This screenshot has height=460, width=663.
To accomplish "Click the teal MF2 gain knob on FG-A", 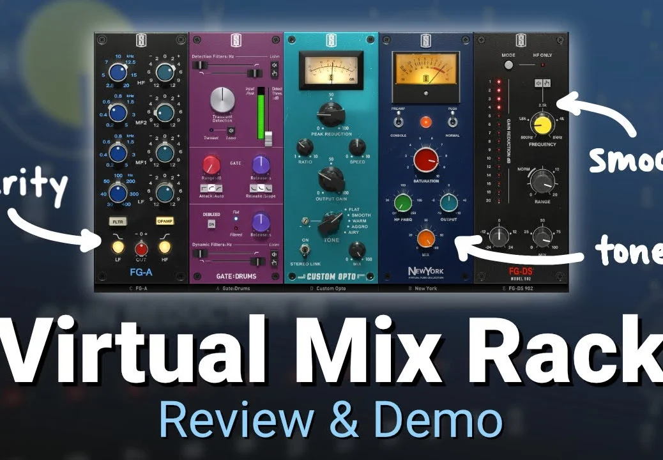I will coord(165,113).
